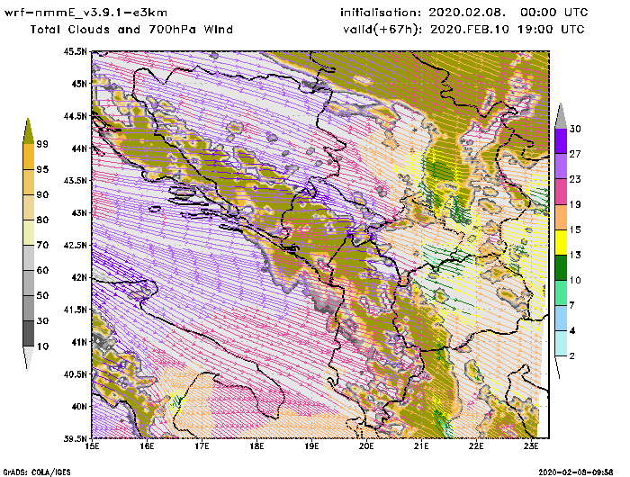
Task: Click the 22E longitude axis label
Action: pos(476,446)
